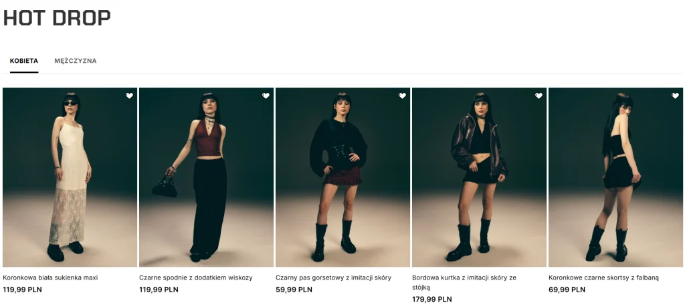
Task: Switch to the MĘŻCZYZNA tab
Action: pos(76,61)
